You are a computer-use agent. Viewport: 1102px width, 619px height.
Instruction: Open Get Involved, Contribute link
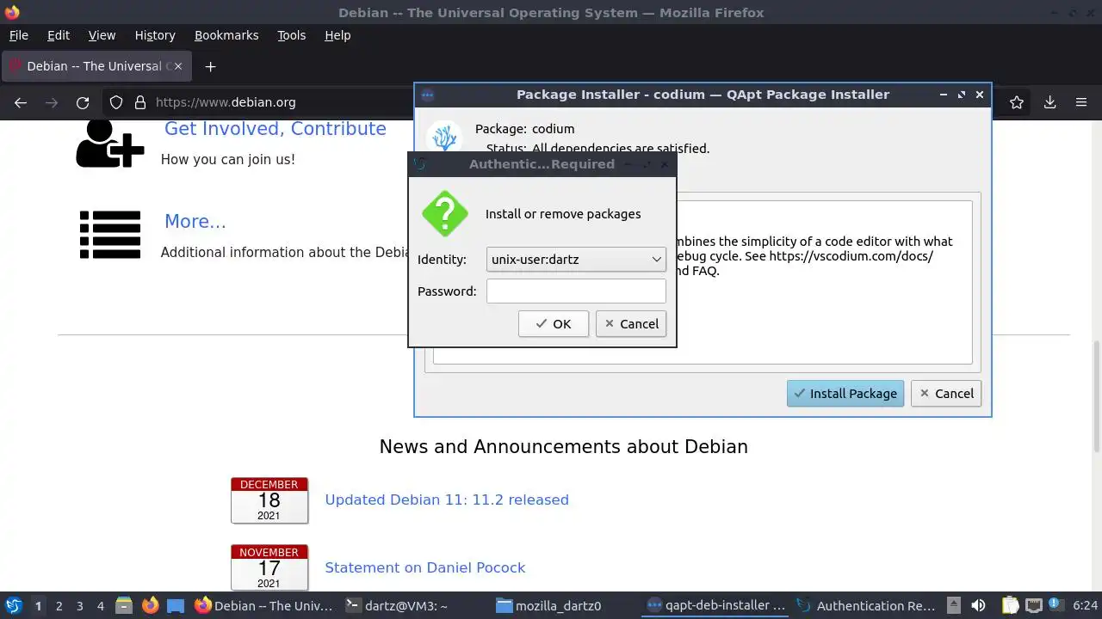click(275, 129)
